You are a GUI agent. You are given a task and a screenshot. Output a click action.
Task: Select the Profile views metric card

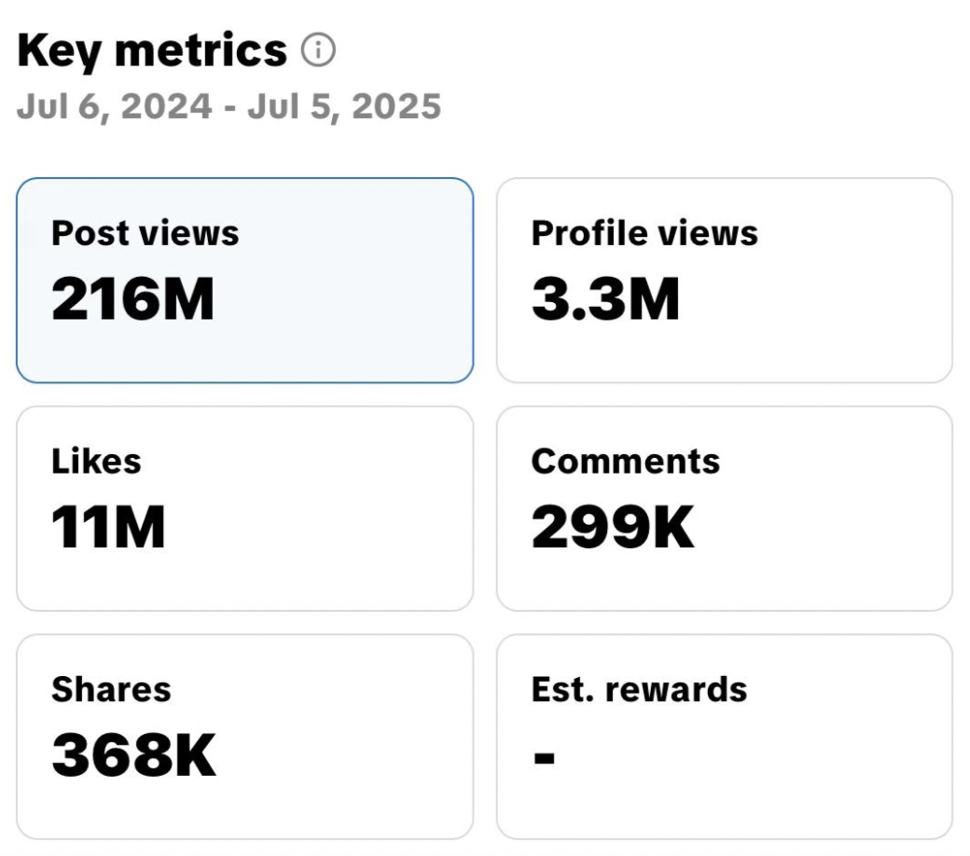pyautogui.click(x=725, y=280)
